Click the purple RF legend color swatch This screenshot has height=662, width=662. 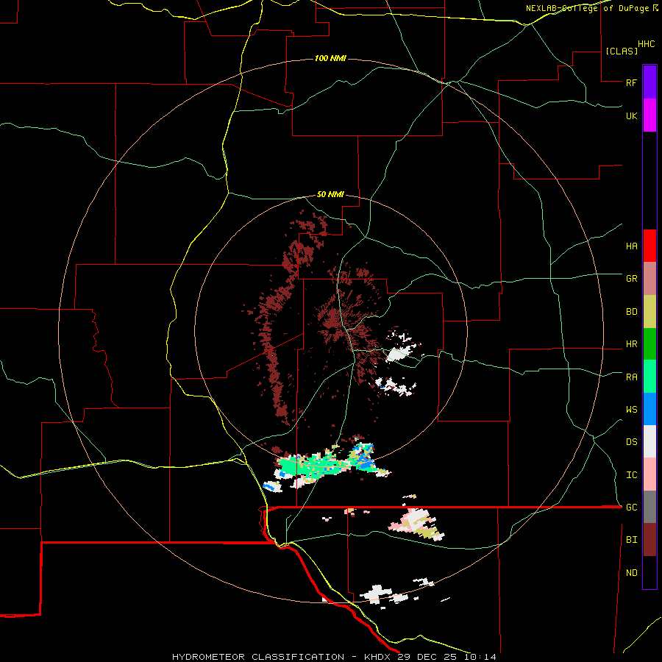point(649,82)
